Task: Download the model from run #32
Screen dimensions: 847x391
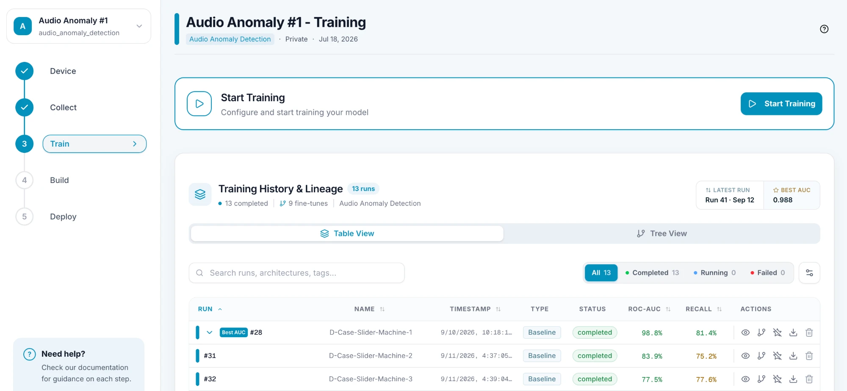Action: tap(793, 379)
